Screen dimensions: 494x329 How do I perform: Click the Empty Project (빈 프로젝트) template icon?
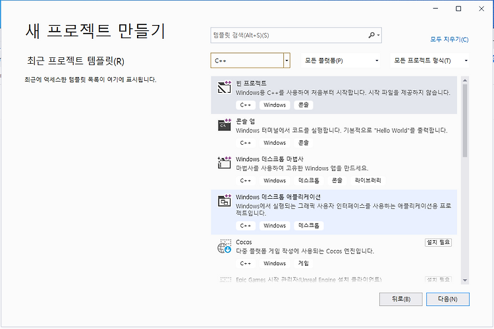tap(225, 88)
